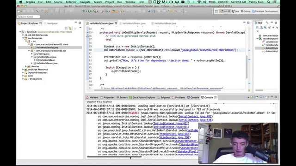This screenshot has width=296, height=166.
Task: Toggle Hide Non-Public Members in Outline
Action: [x=273, y=28]
